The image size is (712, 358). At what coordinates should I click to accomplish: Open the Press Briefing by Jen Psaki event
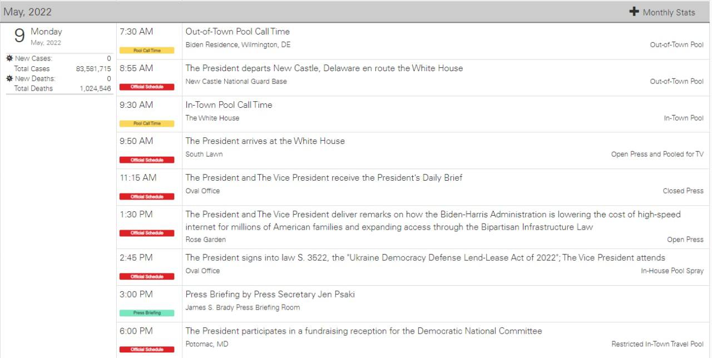[x=270, y=295]
